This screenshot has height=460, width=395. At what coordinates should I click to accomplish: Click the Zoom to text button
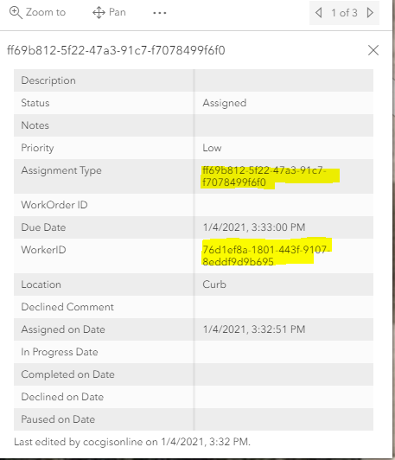click(x=46, y=12)
